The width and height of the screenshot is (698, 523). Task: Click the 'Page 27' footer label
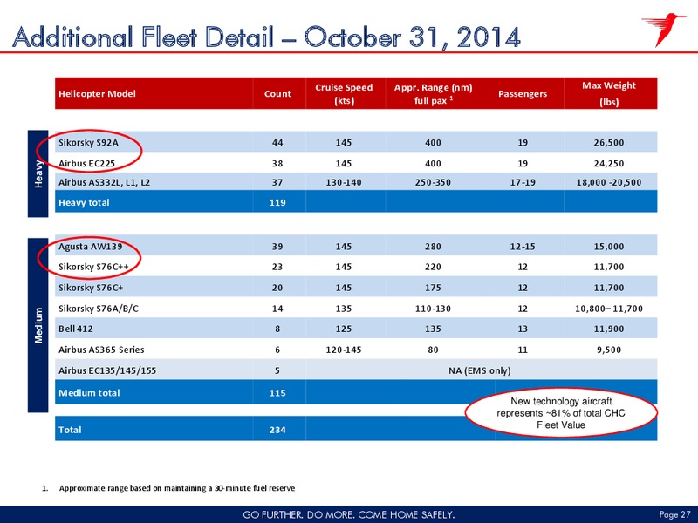point(674,514)
